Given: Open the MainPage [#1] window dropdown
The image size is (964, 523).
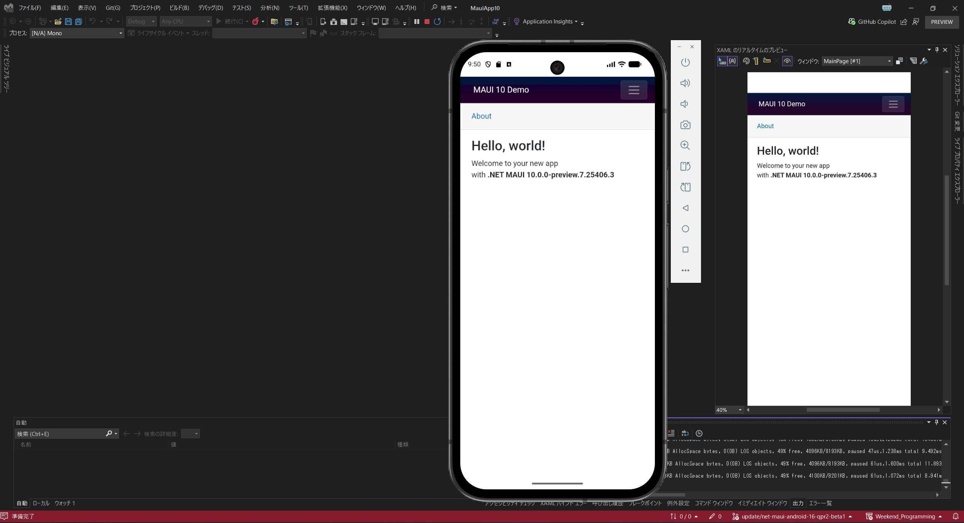Looking at the screenshot, I should coord(857,61).
